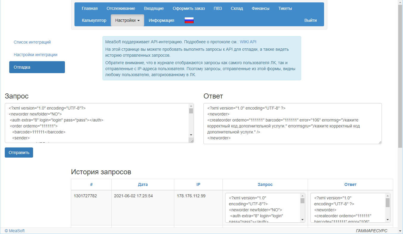Image resolution: width=403 pixels, height=234 pixels.
Task: Open the Входящие section
Action: 154,8
